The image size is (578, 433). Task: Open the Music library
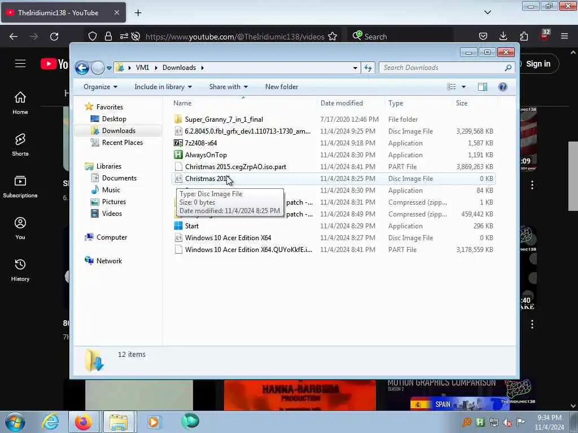coord(111,190)
